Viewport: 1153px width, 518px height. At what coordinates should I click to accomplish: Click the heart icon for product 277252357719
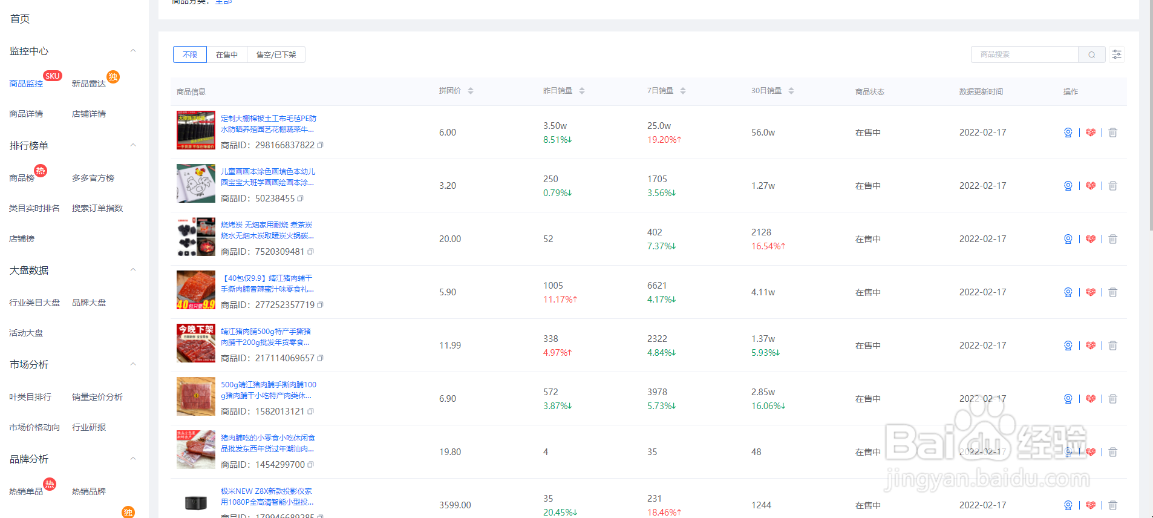(1091, 292)
